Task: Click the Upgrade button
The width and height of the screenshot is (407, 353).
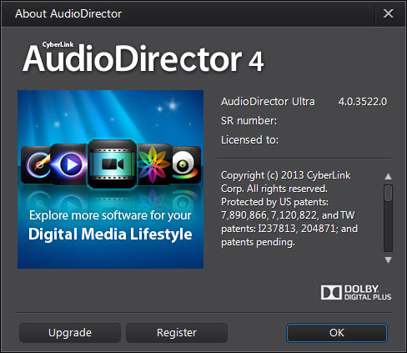Action: point(70,333)
